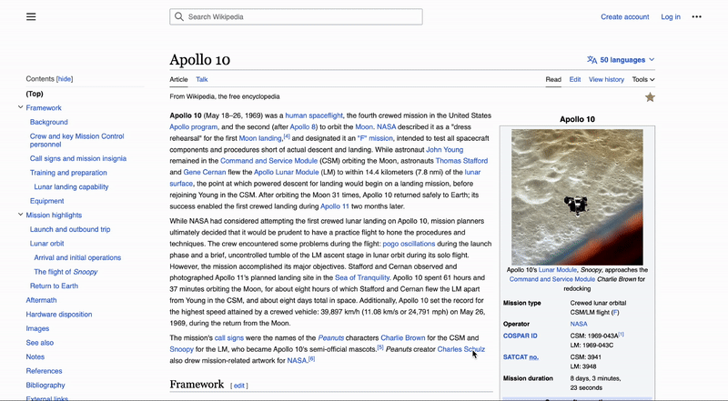Open the Apollo 10 lunar module photo
The image size is (728, 401).
click(577, 195)
